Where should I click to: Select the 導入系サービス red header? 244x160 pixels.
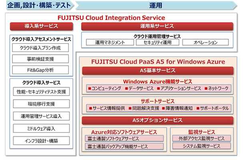pyautogui.click(x=41, y=26)
